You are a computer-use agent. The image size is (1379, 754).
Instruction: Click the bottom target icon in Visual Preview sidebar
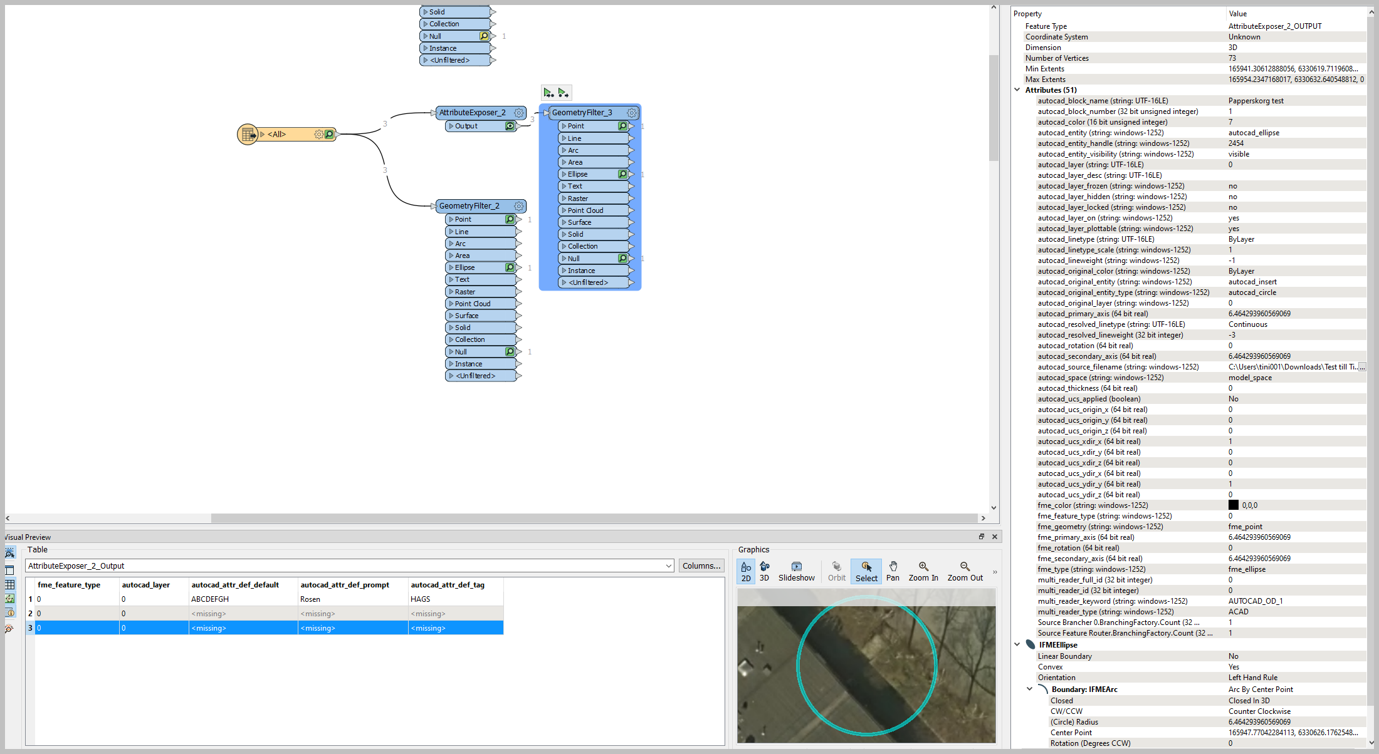tap(9, 628)
